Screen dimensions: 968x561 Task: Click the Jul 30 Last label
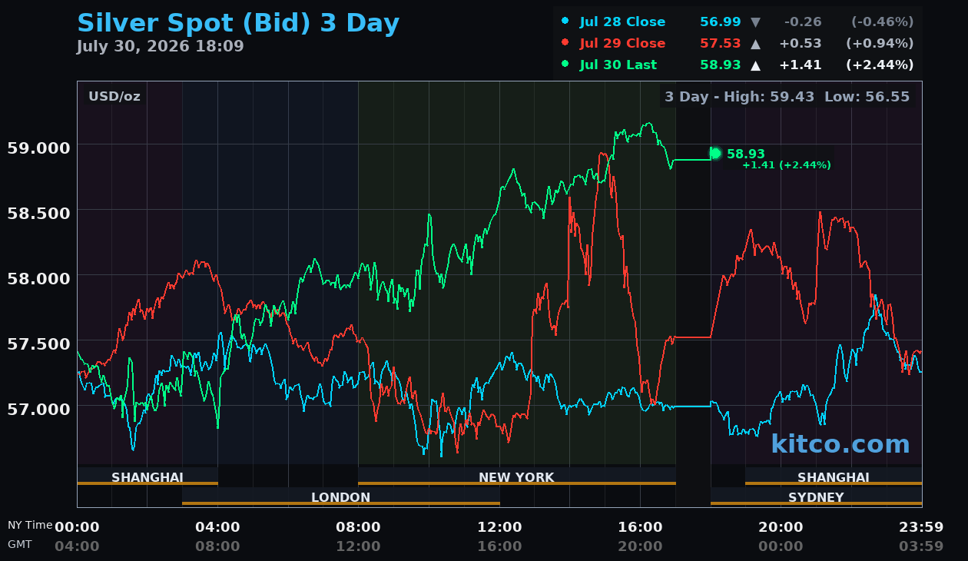pyautogui.click(x=618, y=65)
